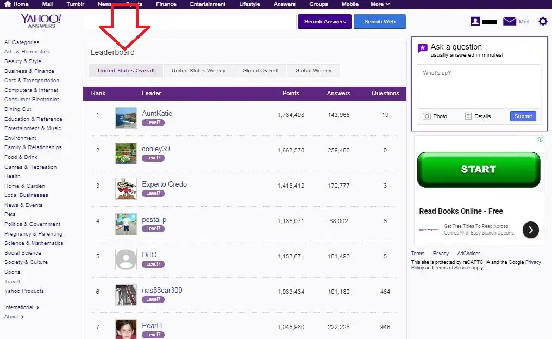Click the Terms footer link
552x339 pixels.
coord(417,253)
